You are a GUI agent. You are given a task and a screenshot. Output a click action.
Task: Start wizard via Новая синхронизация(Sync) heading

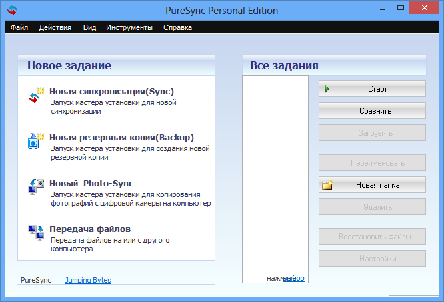tap(111, 92)
